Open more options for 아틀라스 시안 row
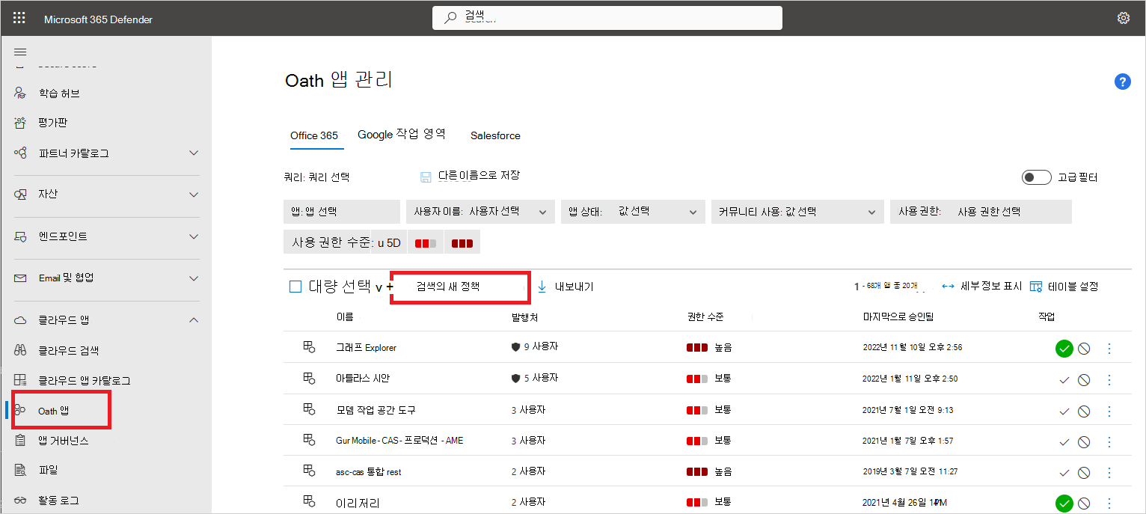1146x514 pixels. pyautogui.click(x=1109, y=380)
